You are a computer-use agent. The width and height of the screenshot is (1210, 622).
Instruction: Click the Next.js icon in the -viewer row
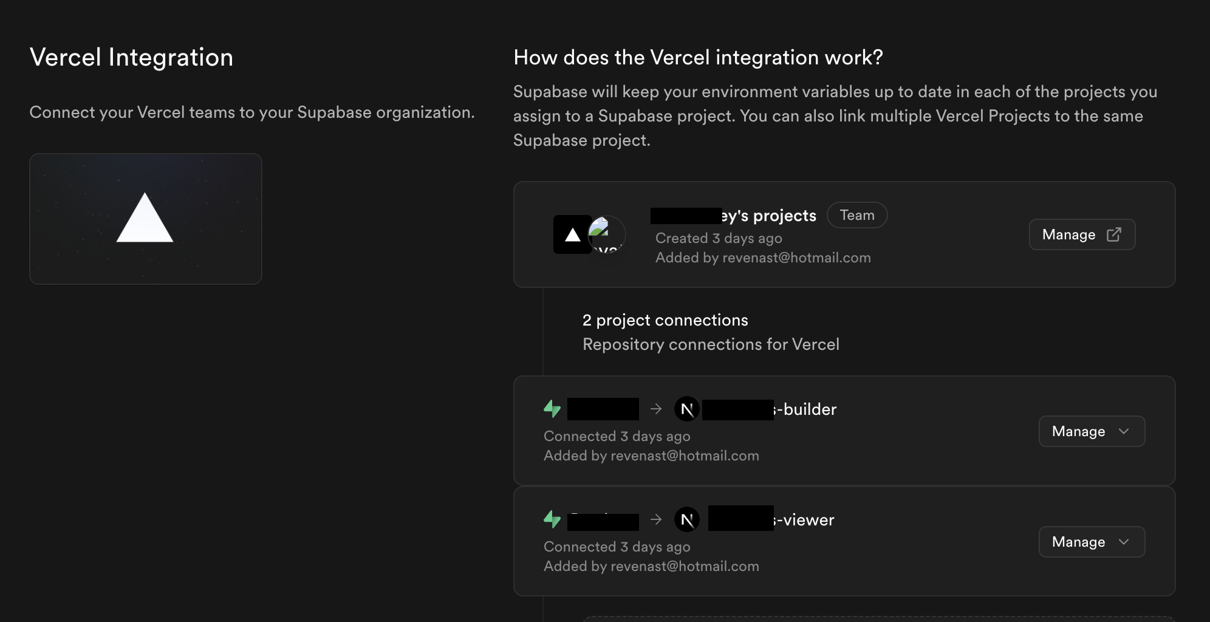pyautogui.click(x=687, y=520)
